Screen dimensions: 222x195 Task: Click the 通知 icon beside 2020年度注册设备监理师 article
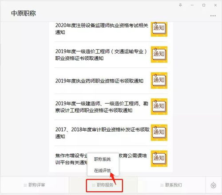pos(159,29)
